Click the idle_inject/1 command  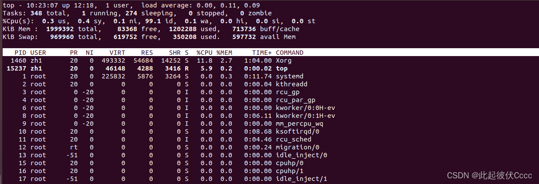pos(301,179)
